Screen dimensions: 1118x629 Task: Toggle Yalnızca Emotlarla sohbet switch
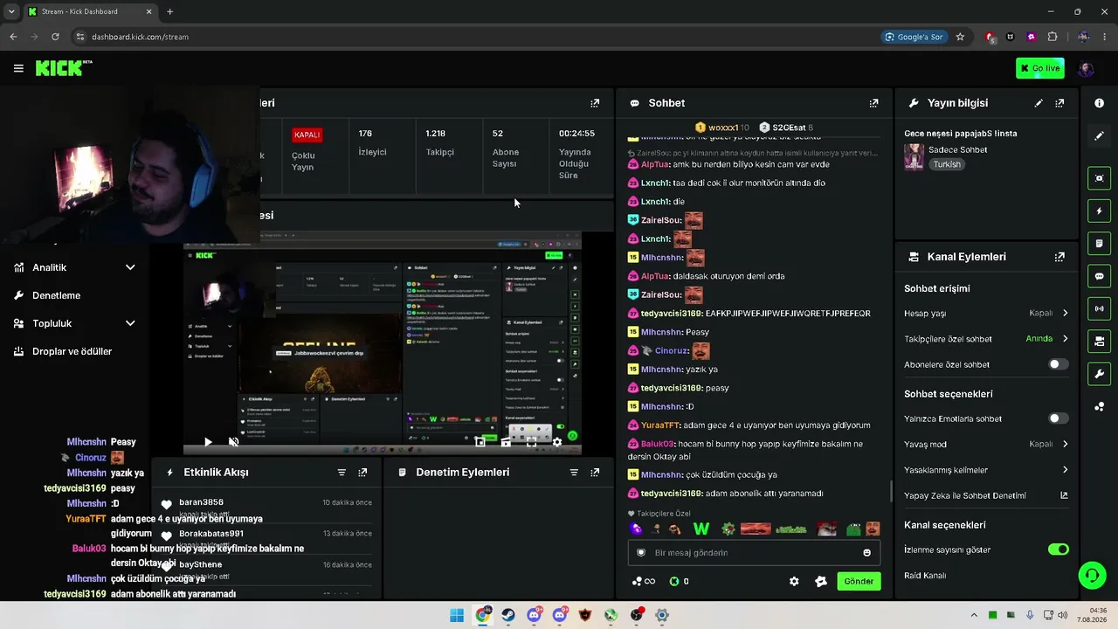pyautogui.click(x=1058, y=418)
